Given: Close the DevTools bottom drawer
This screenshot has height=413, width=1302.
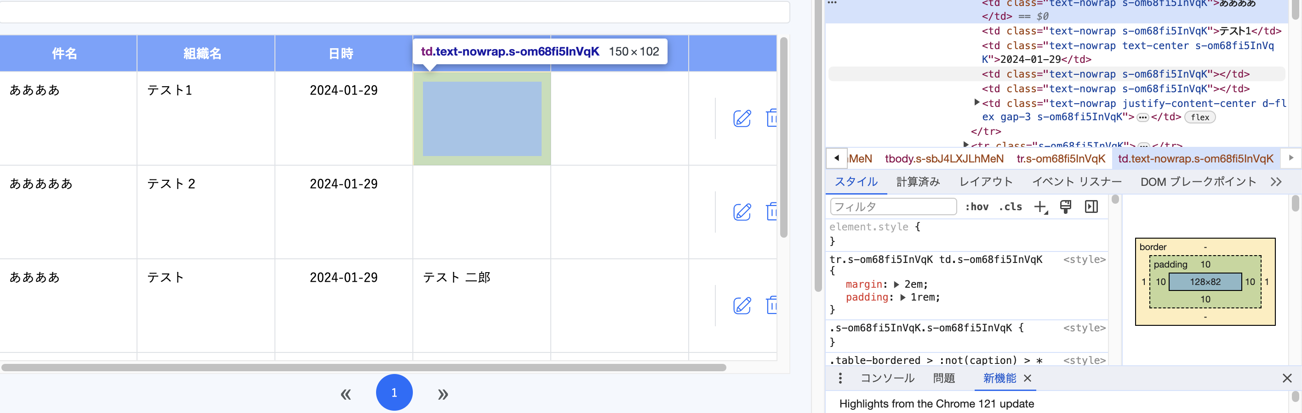Looking at the screenshot, I should (x=1287, y=378).
